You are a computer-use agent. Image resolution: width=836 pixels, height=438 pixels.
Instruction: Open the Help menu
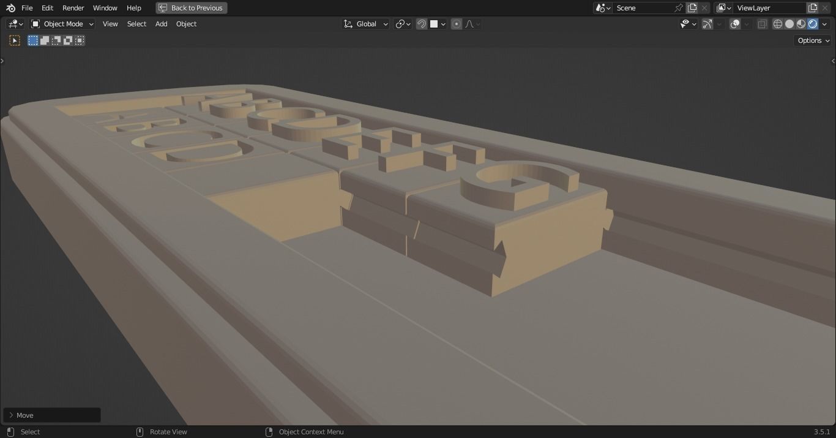pyautogui.click(x=134, y=8)
